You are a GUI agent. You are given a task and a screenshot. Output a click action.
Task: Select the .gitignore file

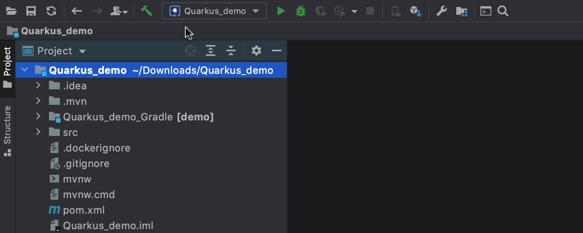point(151,163)
